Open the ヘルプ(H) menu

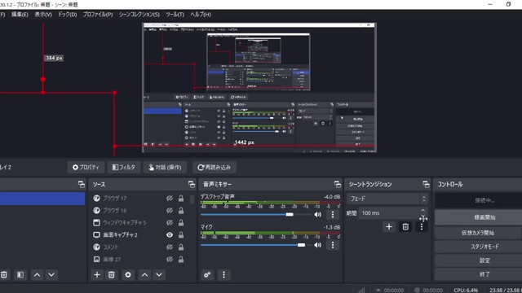point(201,15)
